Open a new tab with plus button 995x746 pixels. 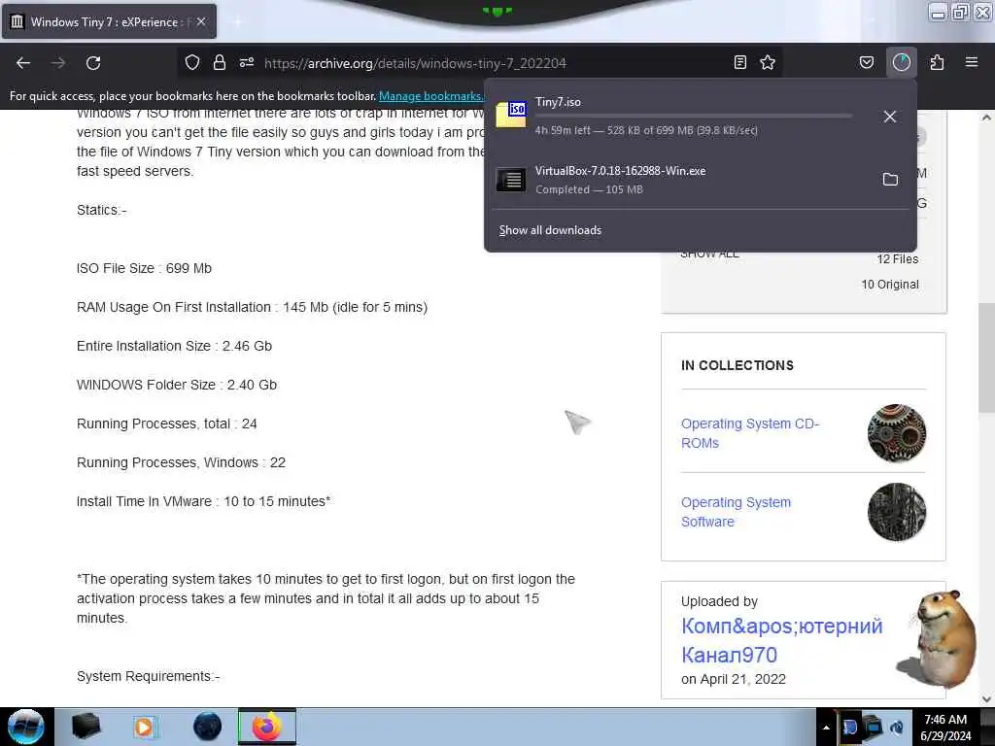237,21
